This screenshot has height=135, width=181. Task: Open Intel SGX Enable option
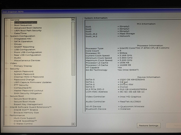[x=26, y=110]
